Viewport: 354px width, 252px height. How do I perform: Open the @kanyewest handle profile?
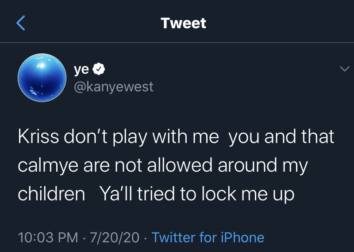(x=114, y=87)
